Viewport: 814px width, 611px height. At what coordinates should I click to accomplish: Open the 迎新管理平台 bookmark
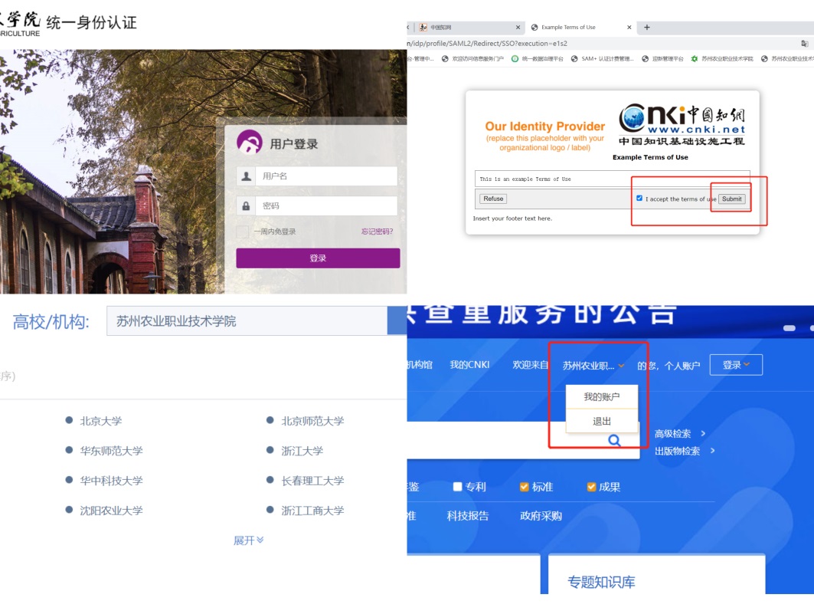click(x=662, y=59)
